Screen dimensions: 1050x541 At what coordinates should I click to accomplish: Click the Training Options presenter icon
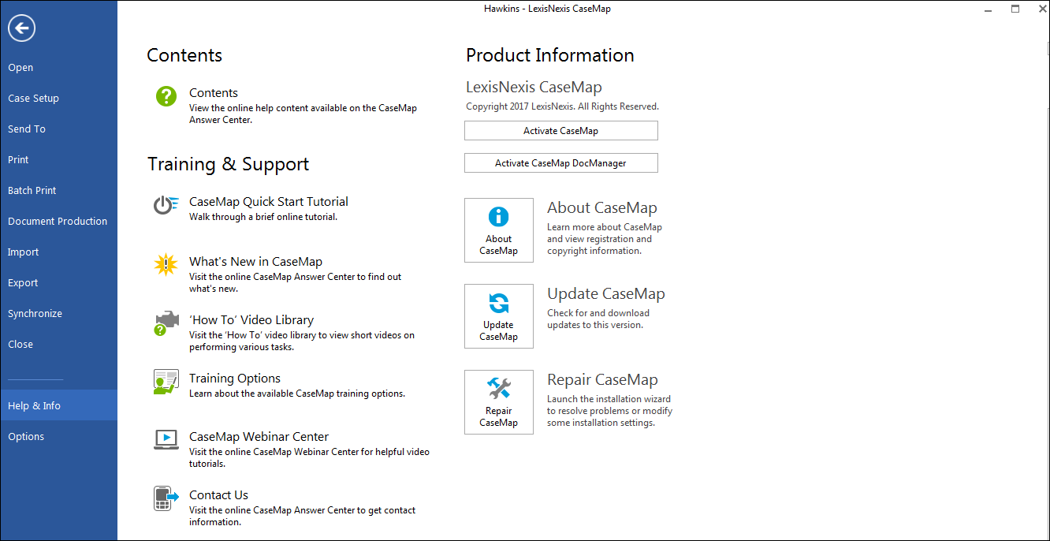[166, 382]
